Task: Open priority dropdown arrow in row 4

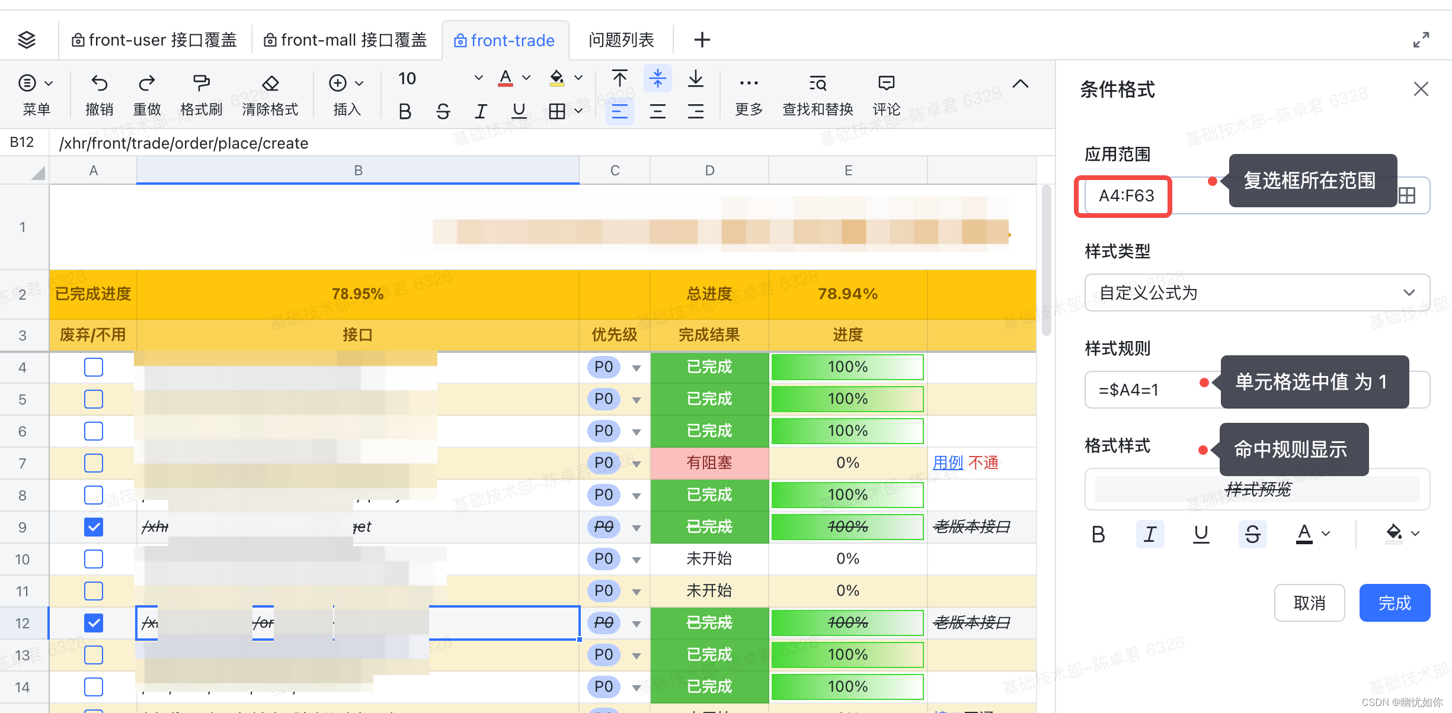Action: 636,368
